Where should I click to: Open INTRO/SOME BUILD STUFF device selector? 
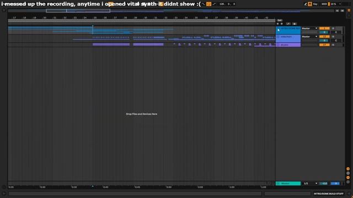click(329, 194)
